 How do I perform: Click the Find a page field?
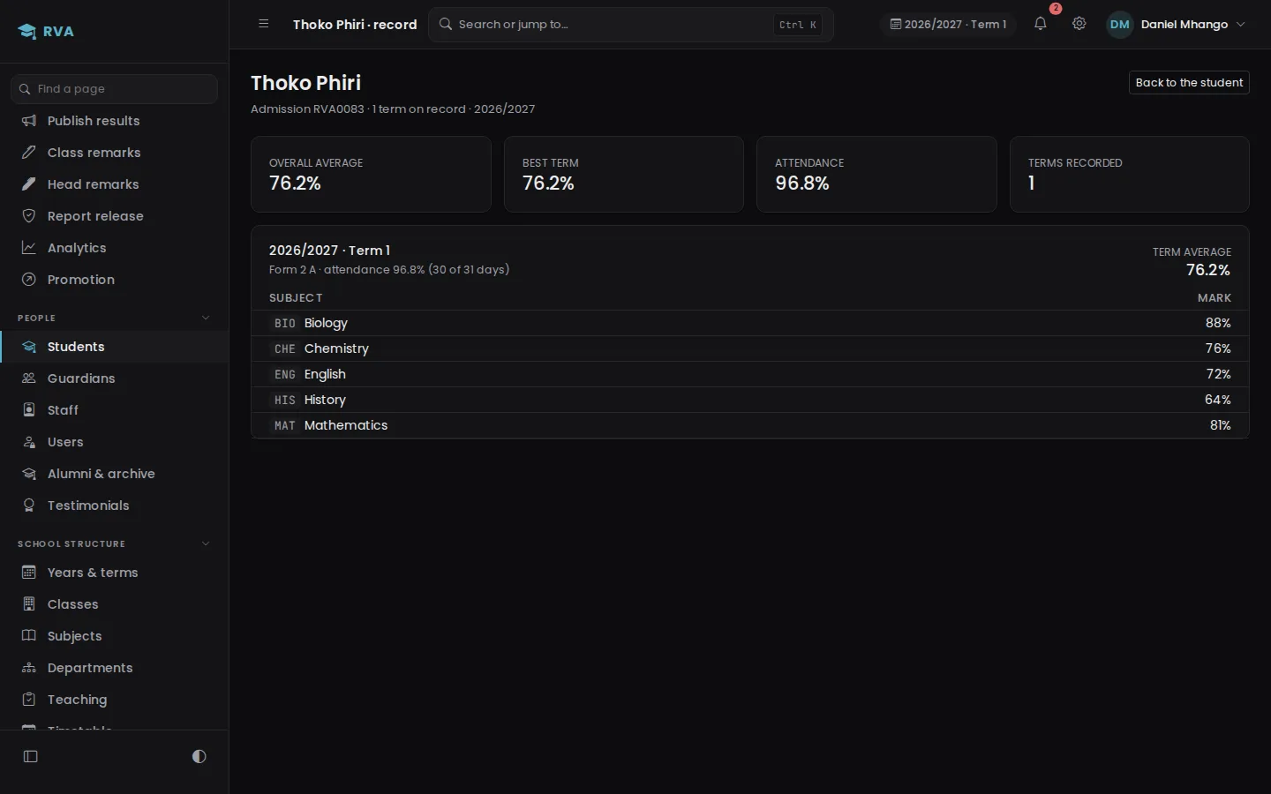point(114,88)
